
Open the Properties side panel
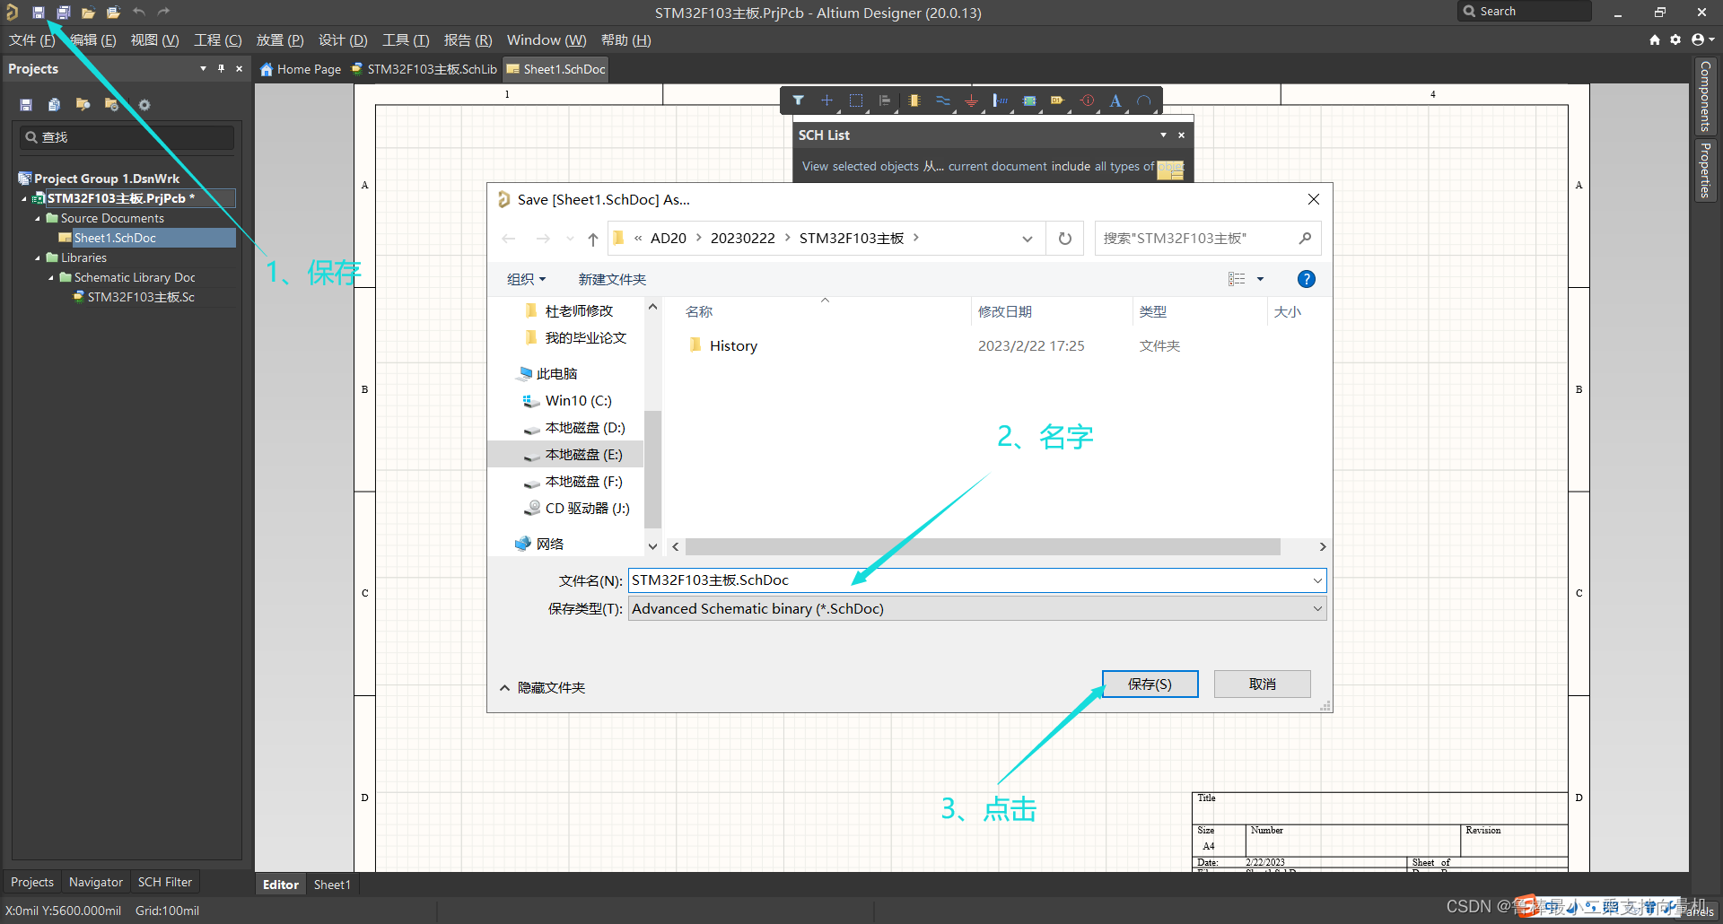pyautogui.click(x=1705, y=170)
